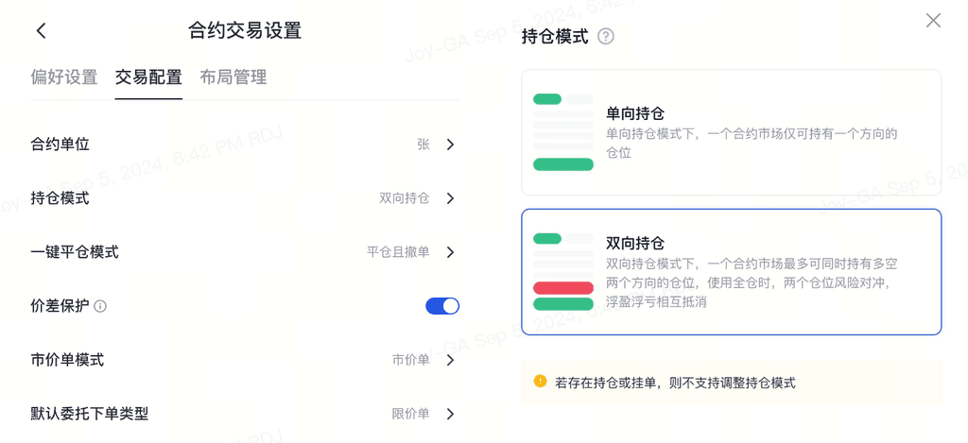Expand the 市价单模式 row chevron

click(x=451, y=360)
